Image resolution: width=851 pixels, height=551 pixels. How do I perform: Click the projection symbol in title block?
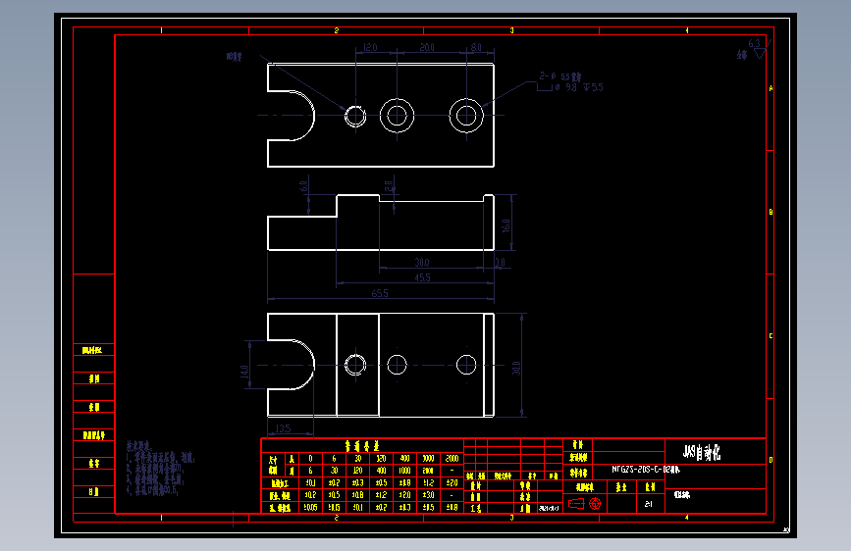(x=585, y=504)
